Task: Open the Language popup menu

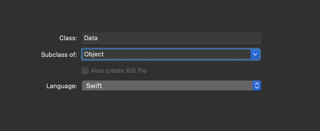Action: click(x=171, y=86)
